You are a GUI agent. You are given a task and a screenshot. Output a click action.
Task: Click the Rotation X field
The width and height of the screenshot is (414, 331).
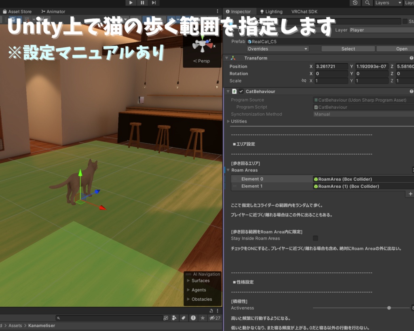pyautogui.click(x=332, y=73)
